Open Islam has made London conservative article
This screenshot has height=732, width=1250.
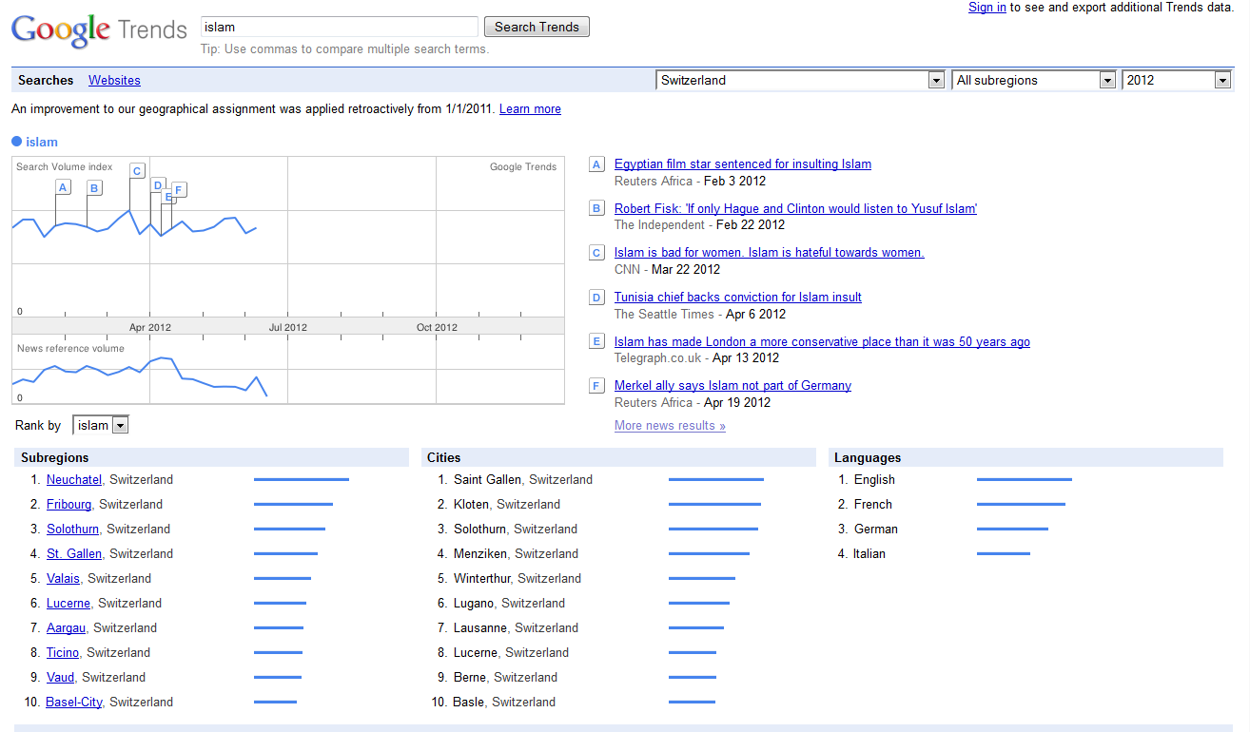coord(822,341)
